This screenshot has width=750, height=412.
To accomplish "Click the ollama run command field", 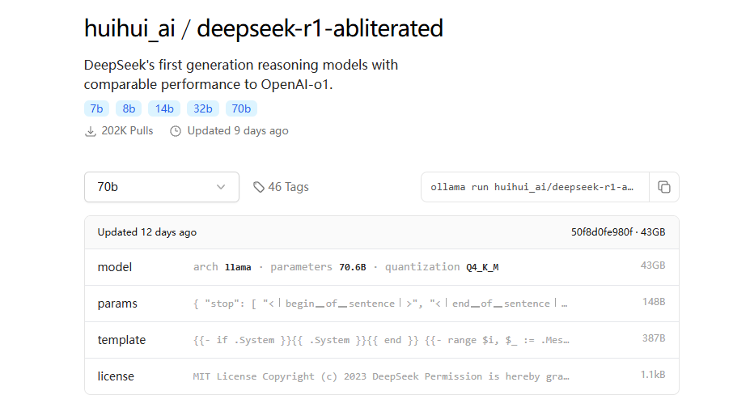I will click(x=535, y=187).
